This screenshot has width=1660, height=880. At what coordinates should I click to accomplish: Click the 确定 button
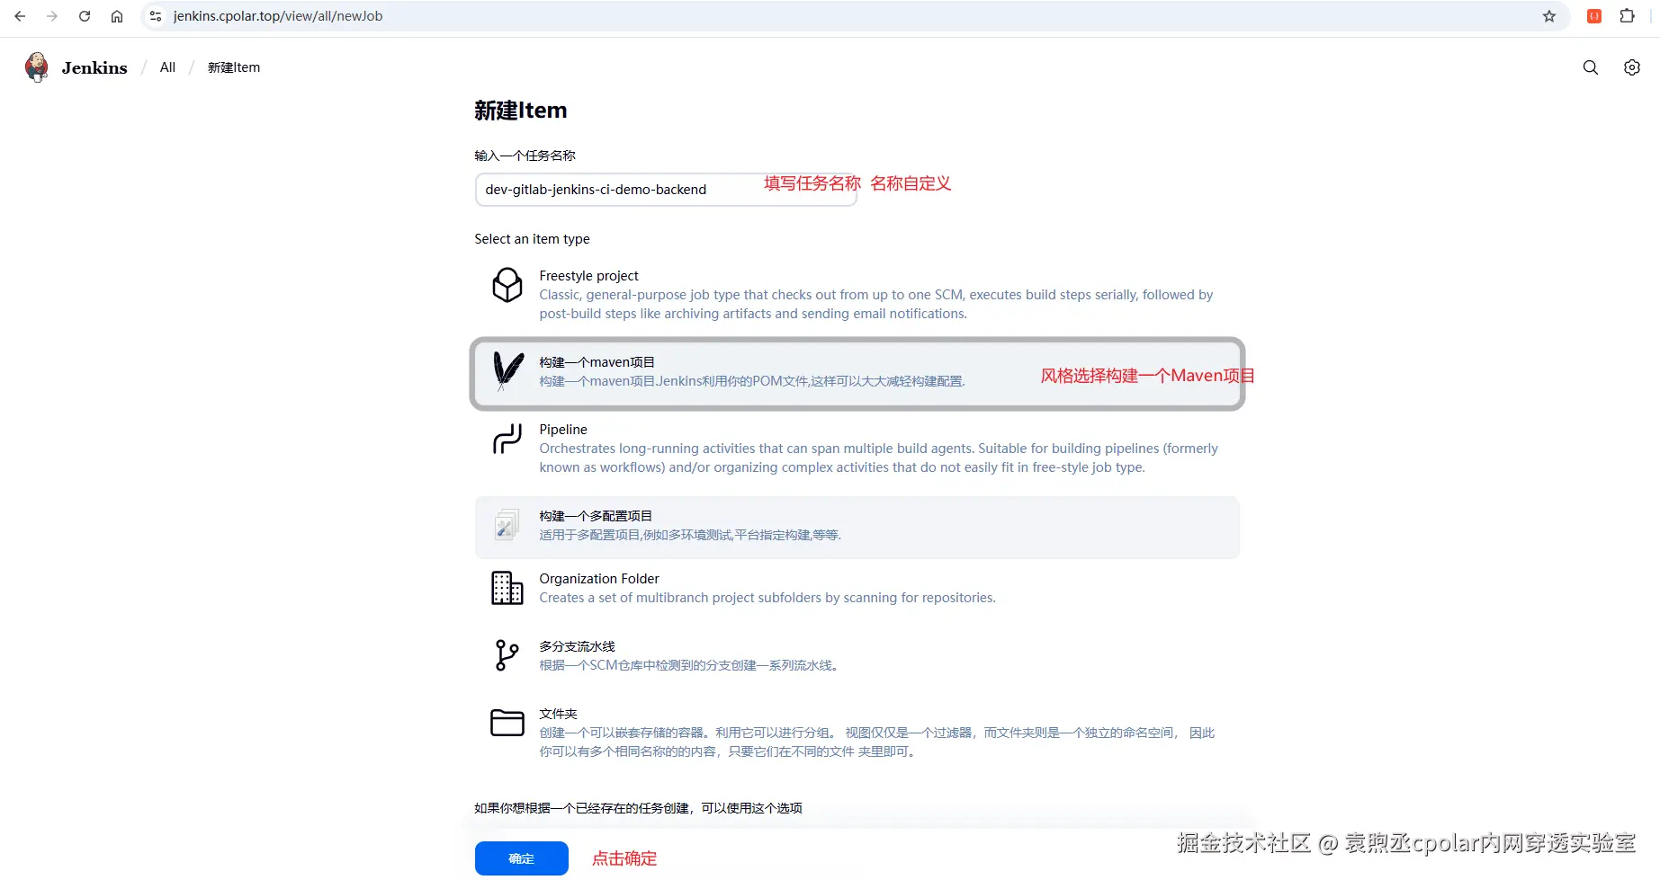point(522,858)
